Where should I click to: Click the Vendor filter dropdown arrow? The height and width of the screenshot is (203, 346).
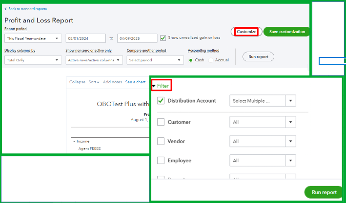tap(291, 141)
